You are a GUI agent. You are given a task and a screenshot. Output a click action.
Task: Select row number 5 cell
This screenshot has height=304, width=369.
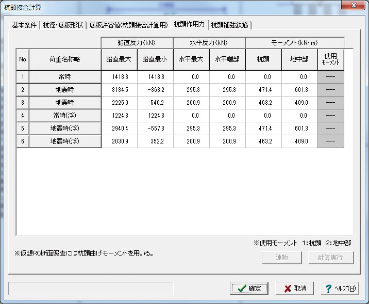click(23, 129)
